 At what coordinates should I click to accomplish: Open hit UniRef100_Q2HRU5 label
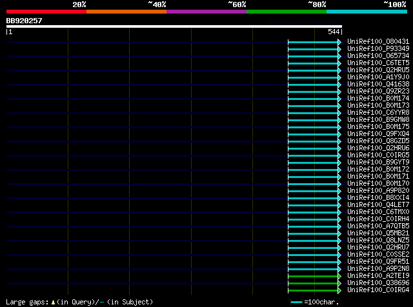pos(378,70)
